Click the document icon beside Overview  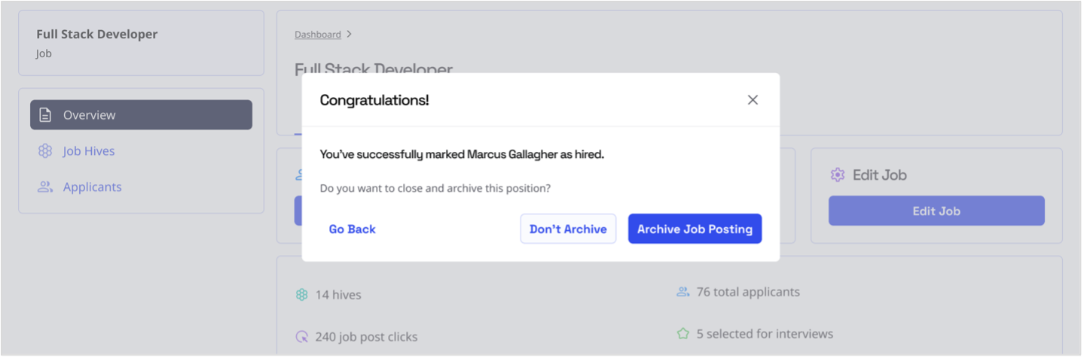tap(45, 115)
